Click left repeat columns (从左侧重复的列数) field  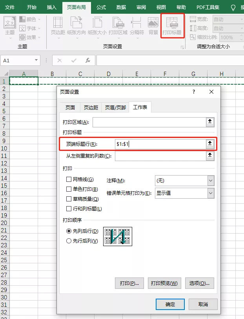tap(160, 156)
